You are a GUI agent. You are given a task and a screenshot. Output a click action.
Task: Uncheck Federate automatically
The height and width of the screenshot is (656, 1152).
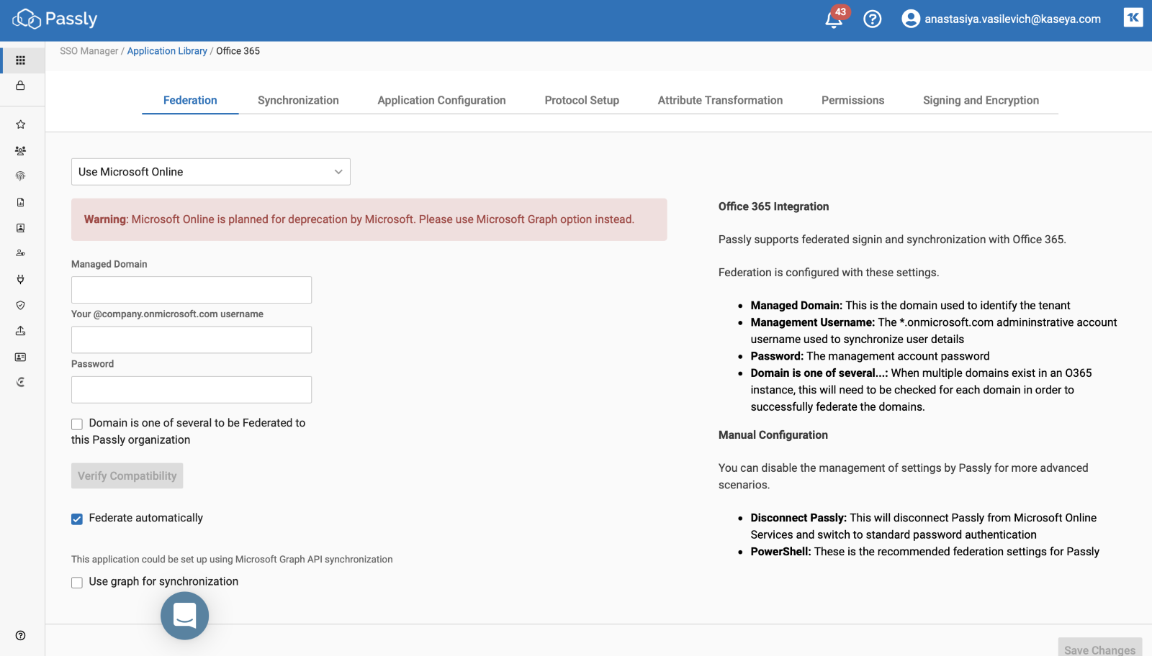coord(77,519)
